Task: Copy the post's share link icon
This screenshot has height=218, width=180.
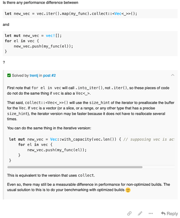Action: (x=129, y=213)
